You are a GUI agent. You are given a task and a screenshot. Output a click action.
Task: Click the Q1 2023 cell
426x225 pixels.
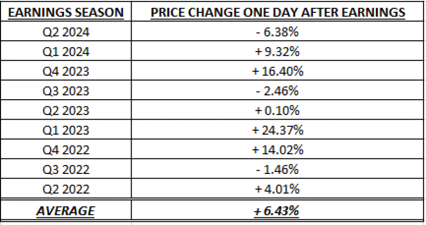[x=66, y=130]
